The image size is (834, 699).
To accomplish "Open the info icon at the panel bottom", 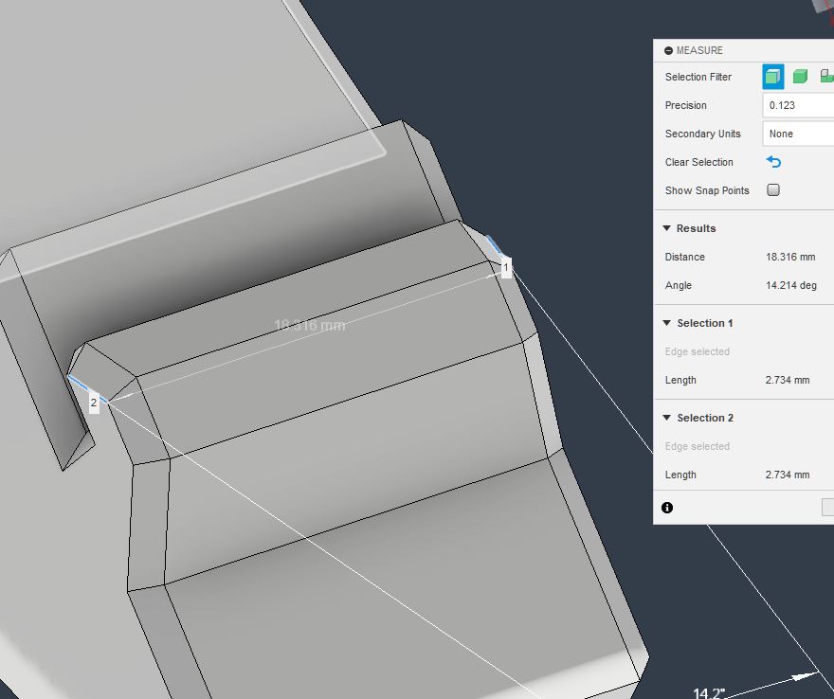I will tap(667, 508).
